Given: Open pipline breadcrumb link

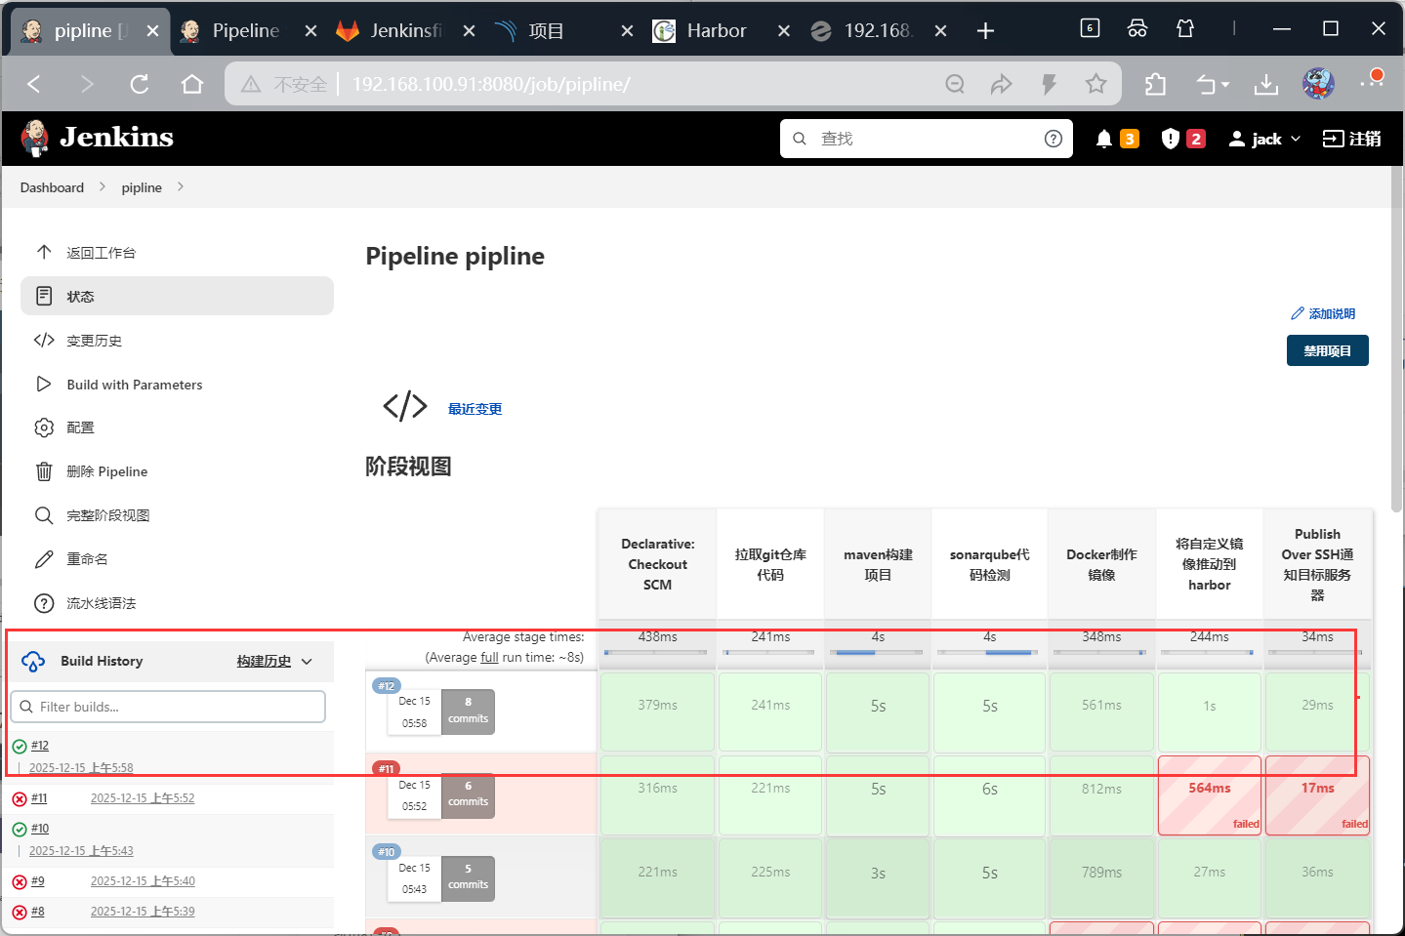Looking at the screenshot, I should pyautogui.click(x=142, y=187).
